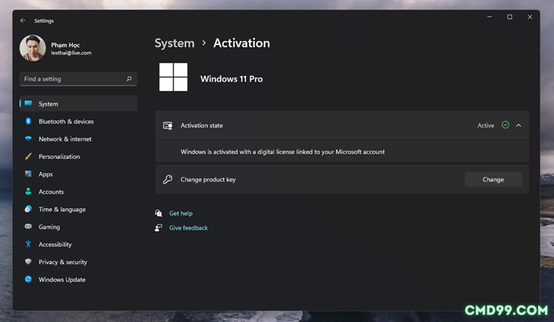Minimize the Settings window
The height and width of the screenshot is (322, 554).
coord(489,17)
